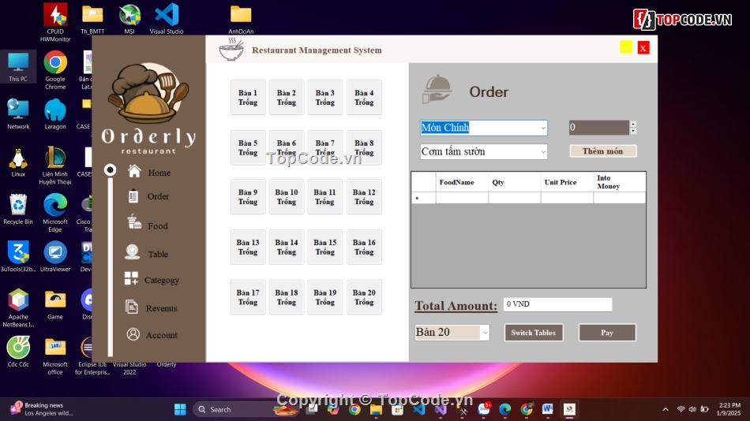Close the app with red X button
Screen dimensions: 750x421
point(643,48)
